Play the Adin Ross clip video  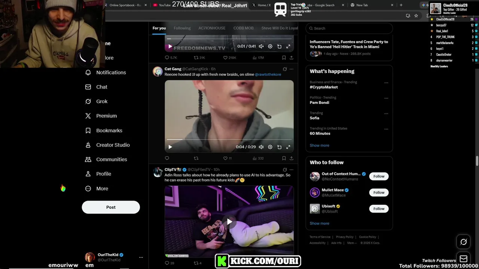coord(229,222)
